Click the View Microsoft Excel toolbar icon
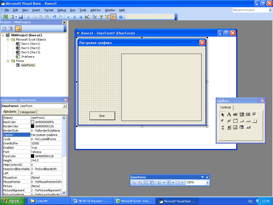Viewport: 273px width, 205px height. point(6,17)
